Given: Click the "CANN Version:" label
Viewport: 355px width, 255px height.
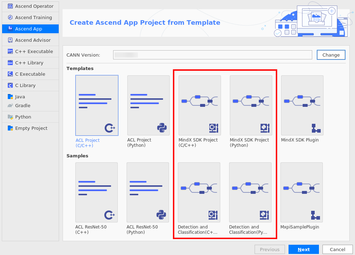Looking at the screenshot, I should [x=83, y=55].
